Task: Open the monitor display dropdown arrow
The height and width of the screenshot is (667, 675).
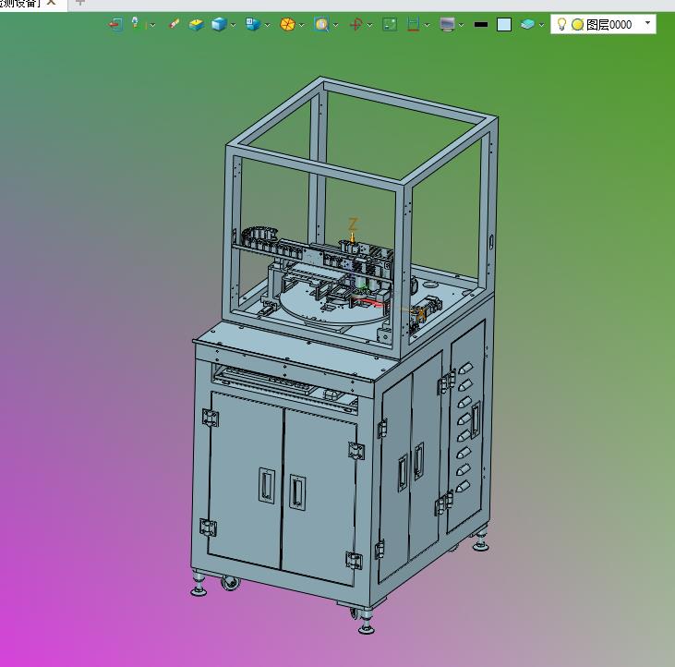Action: click(x=461, y=25)
